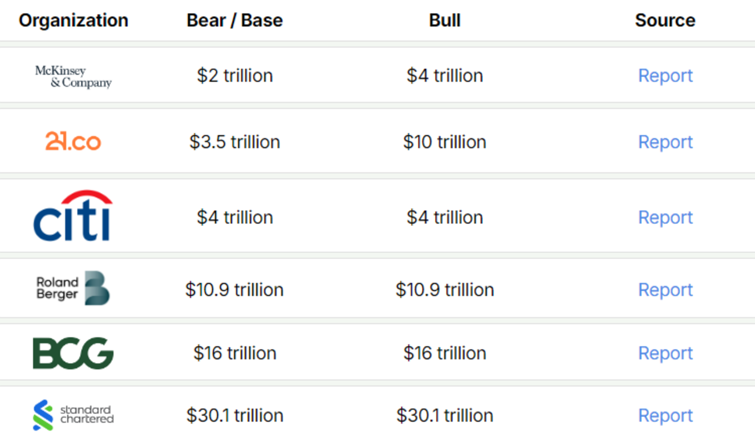Click the $3.5 trillion bear value
755x434 pixels.
(x=235, y=142)
